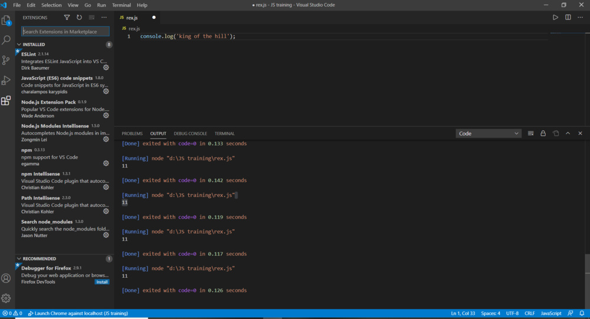Viewport: 590px width, 319px height.
Task: Maximize the panel size with chevron
Action: [x=568, y=133]
